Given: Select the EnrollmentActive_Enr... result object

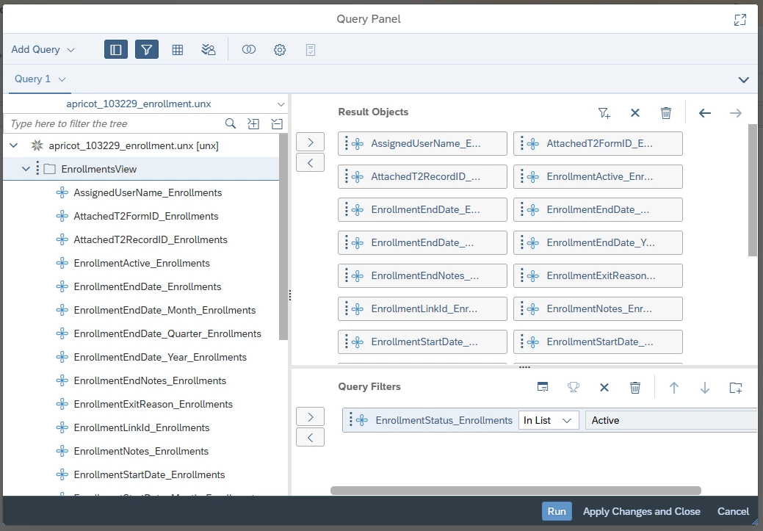Looking at the screenshot, I should click(598, 177).
